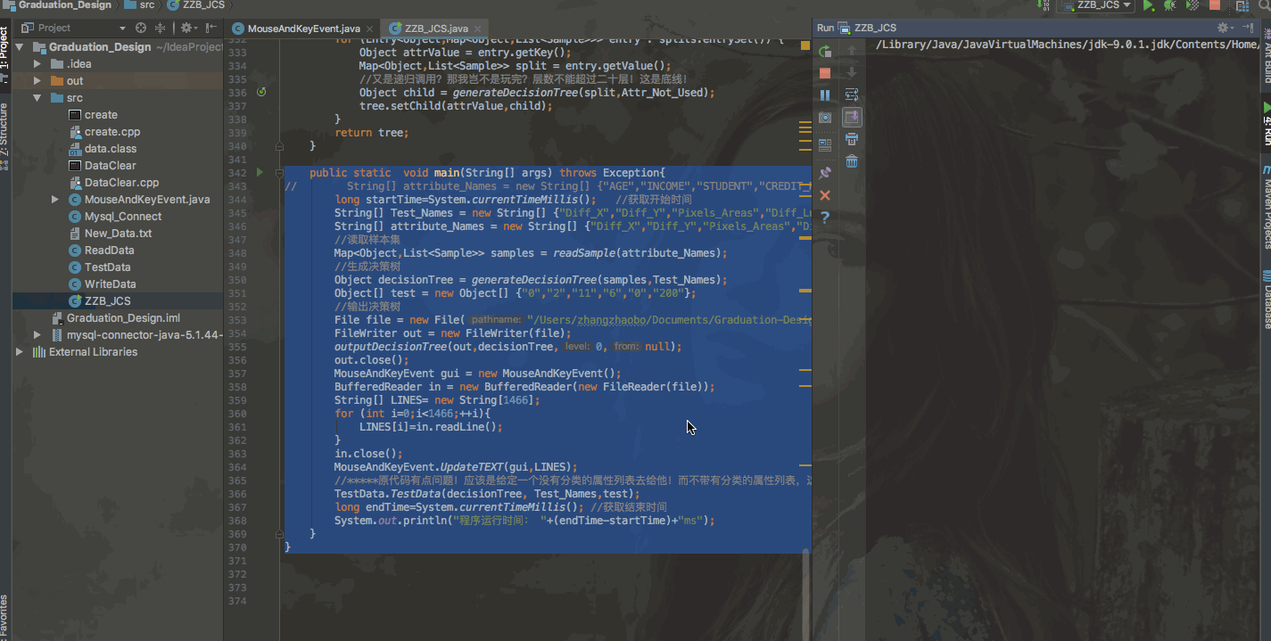Stop running app in main toolbar
This screenshot has height=641, width=1271.
(x=1215, y=5)
